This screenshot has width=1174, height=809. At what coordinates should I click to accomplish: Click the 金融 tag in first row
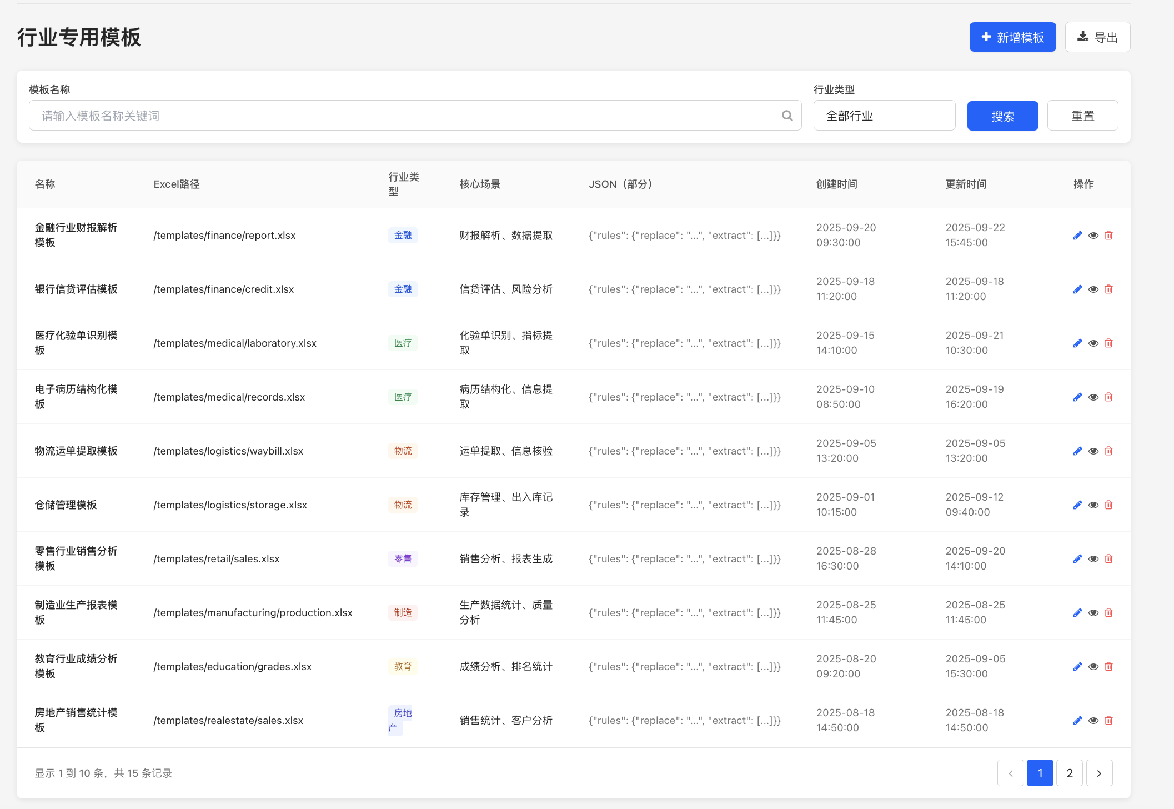pyautogui.click(x=403, y=236)
